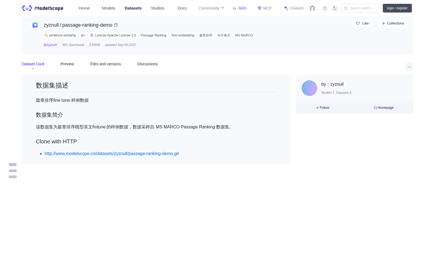Click the 篇章排序 tag

206,35
